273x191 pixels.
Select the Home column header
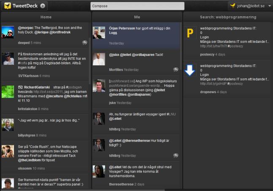[46, 17]
